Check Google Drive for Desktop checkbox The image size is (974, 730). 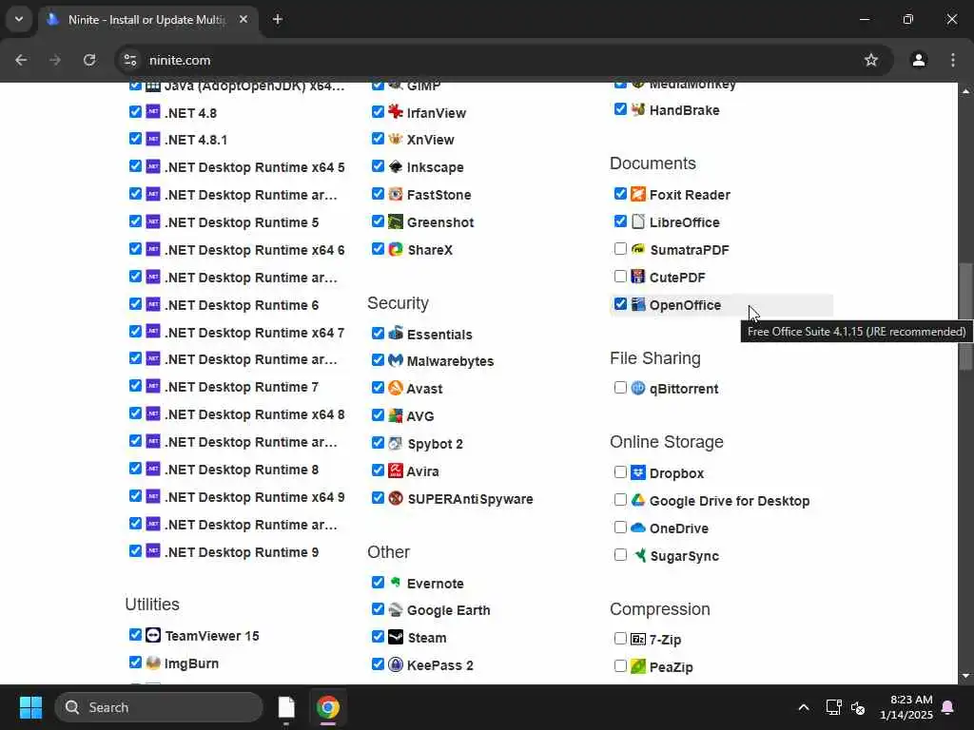620,500
